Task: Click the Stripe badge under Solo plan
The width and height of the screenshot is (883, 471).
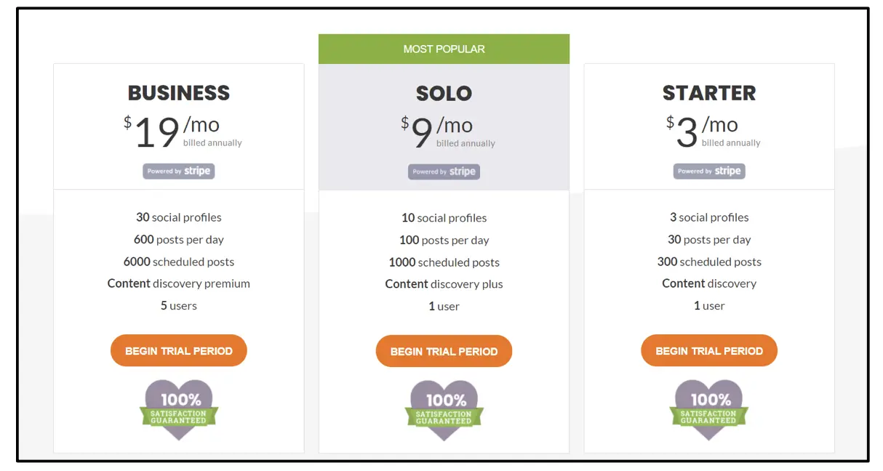Action: pos(444,172)
